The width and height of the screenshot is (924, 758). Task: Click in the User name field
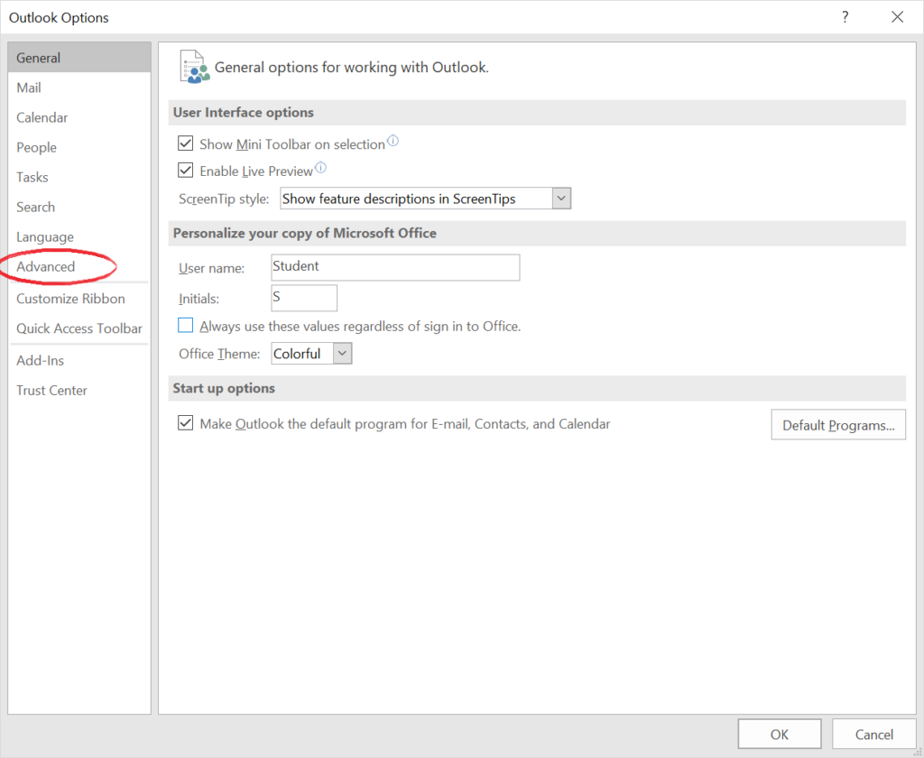point(395,267)
